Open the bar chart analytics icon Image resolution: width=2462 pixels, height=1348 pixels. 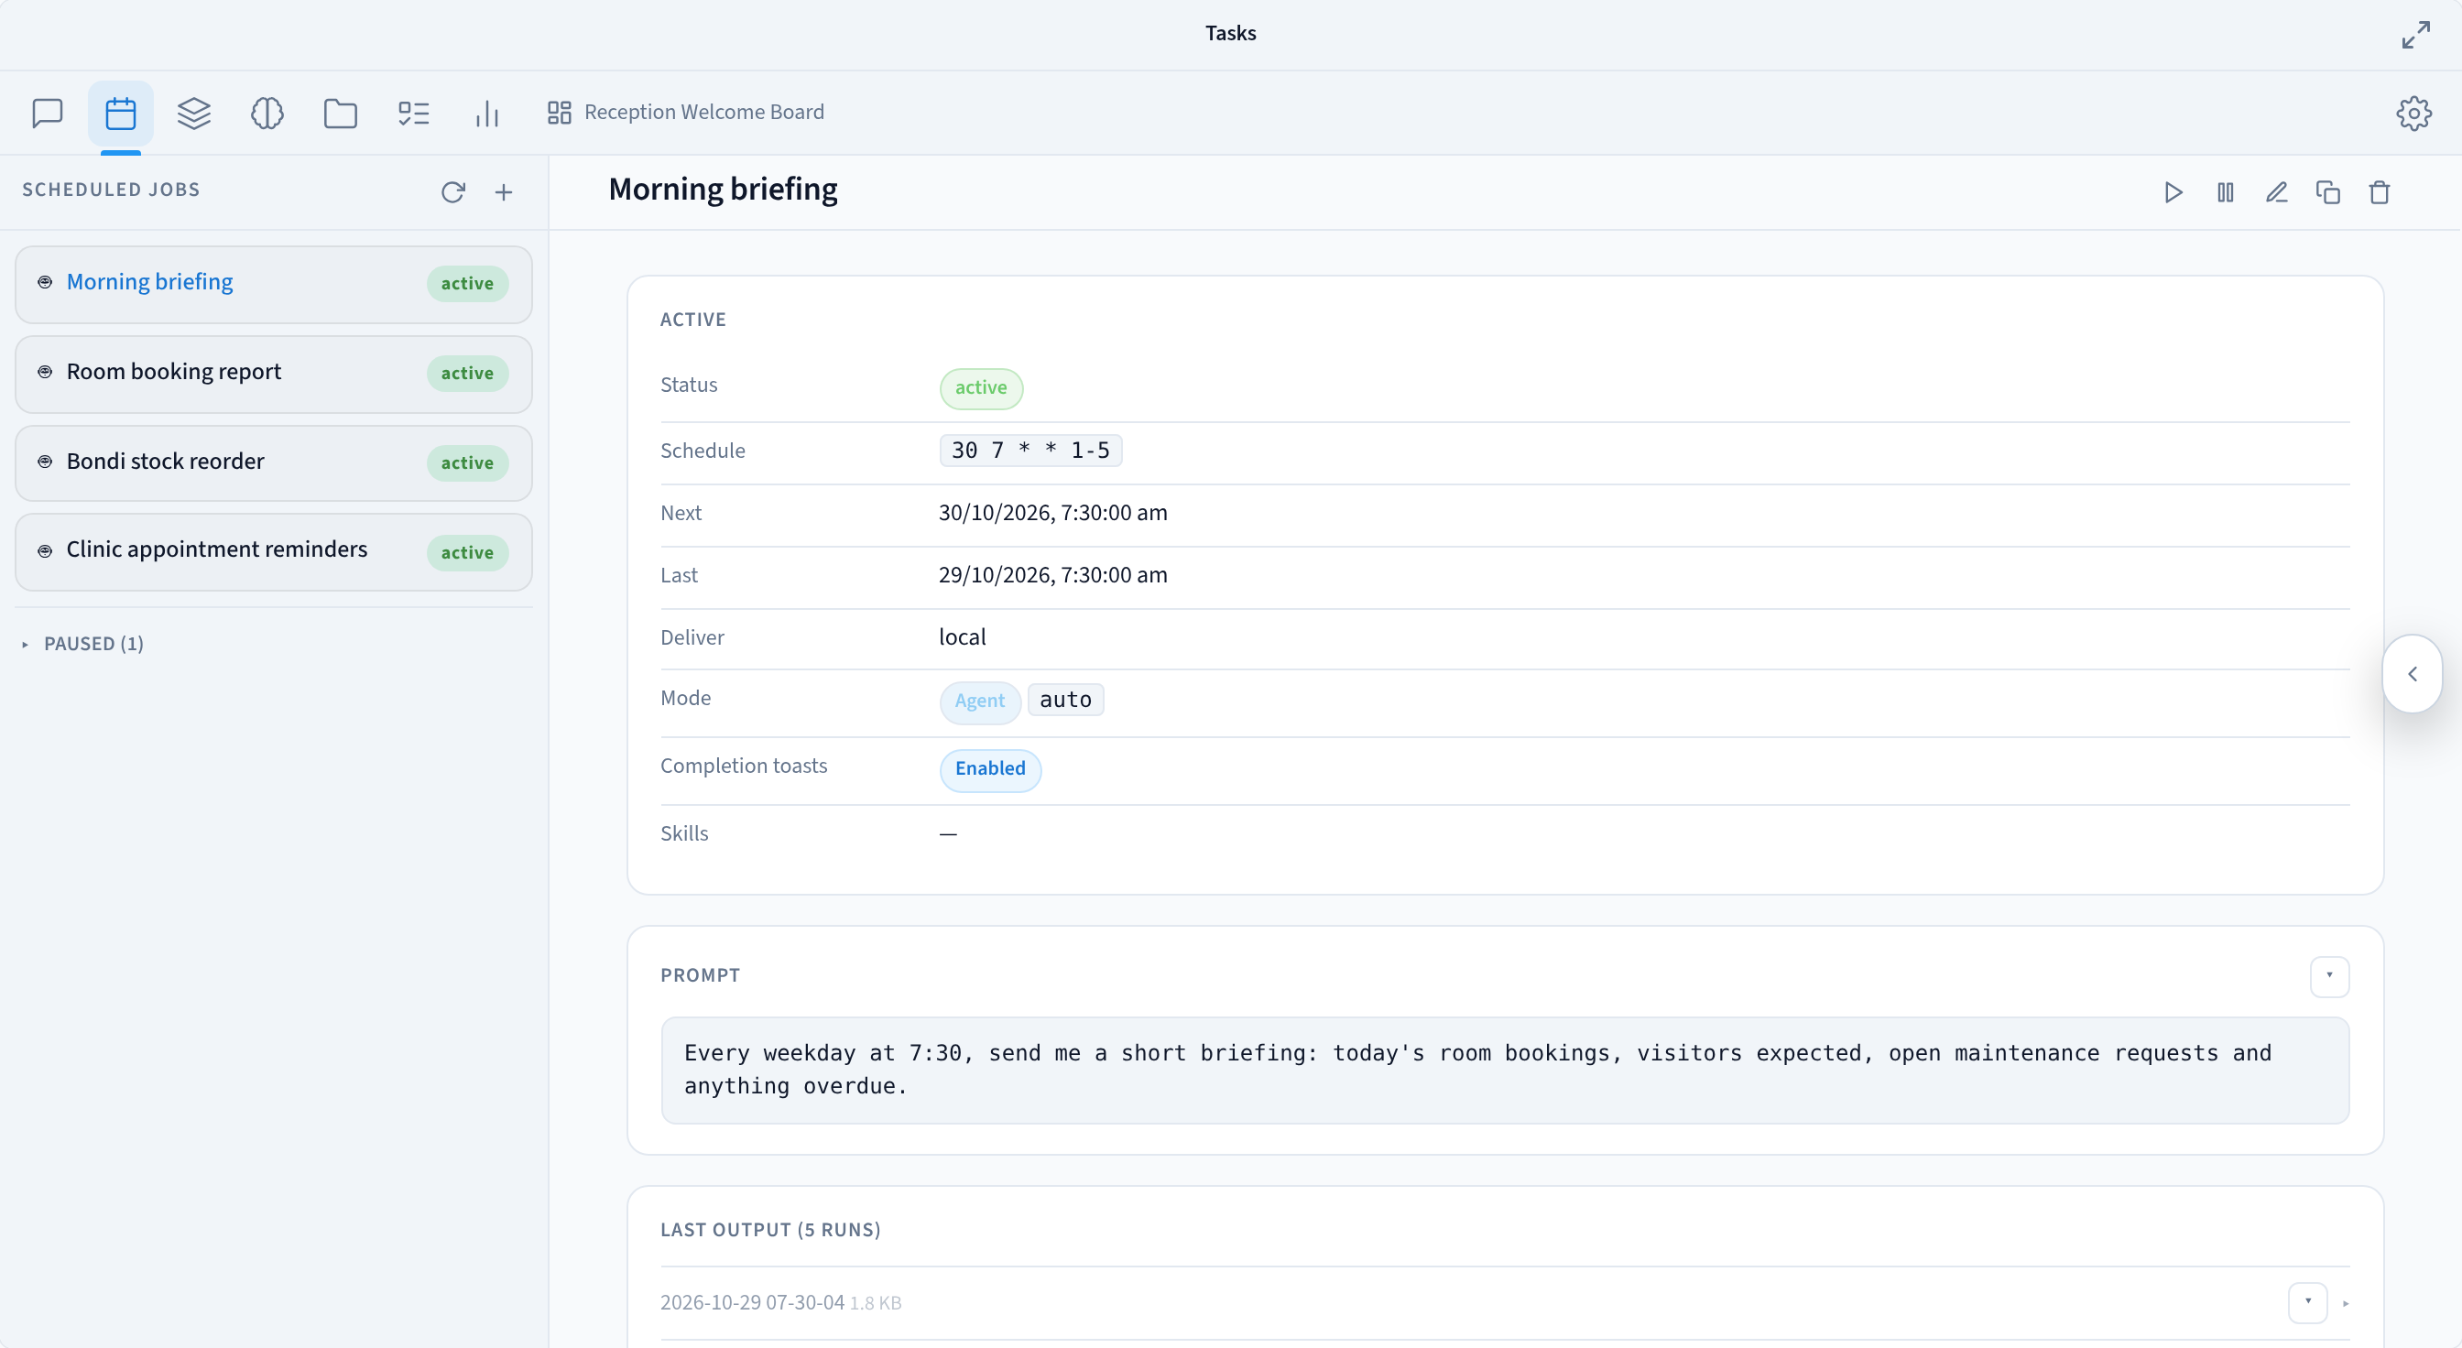487,113
